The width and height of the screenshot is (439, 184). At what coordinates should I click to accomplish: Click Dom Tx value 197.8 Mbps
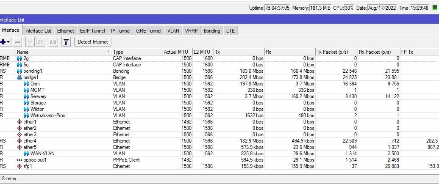253,84
